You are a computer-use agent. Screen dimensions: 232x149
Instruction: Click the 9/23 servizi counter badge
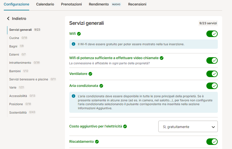208,23
